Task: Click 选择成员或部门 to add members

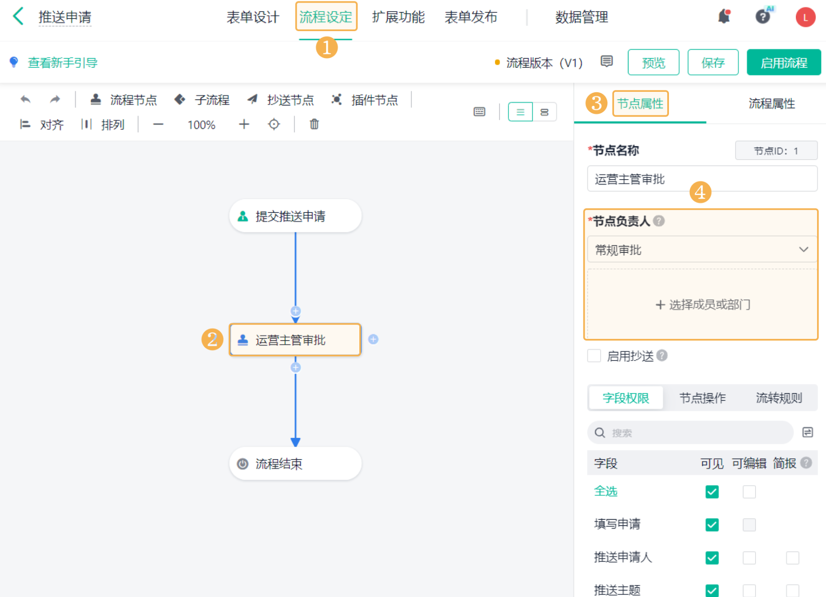Action: point(703,305)
